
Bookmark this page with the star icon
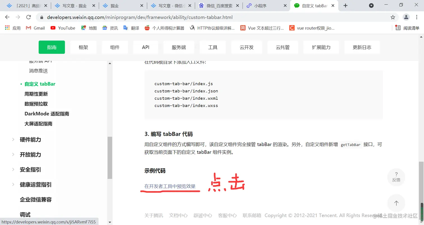click(x=393, y=17)
